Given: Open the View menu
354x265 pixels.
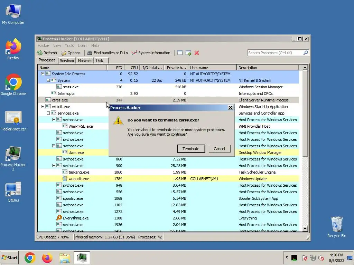Looking at the screenshot, I should [x=57, y=46].
